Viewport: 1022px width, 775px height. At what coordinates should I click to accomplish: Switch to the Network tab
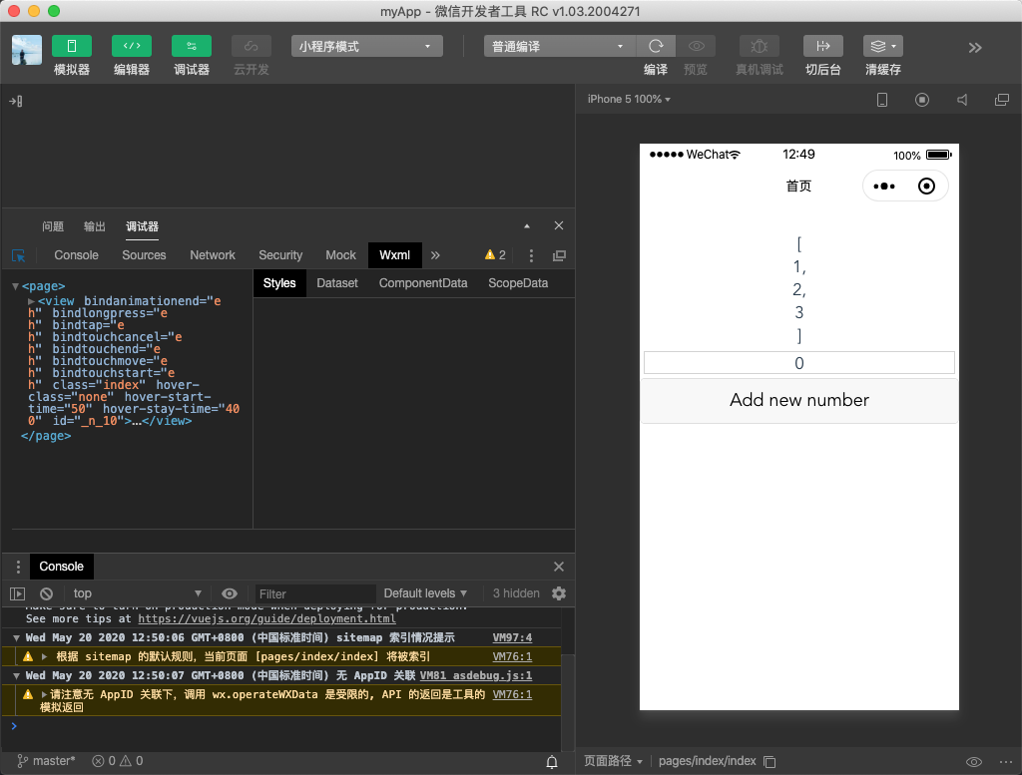213,255
